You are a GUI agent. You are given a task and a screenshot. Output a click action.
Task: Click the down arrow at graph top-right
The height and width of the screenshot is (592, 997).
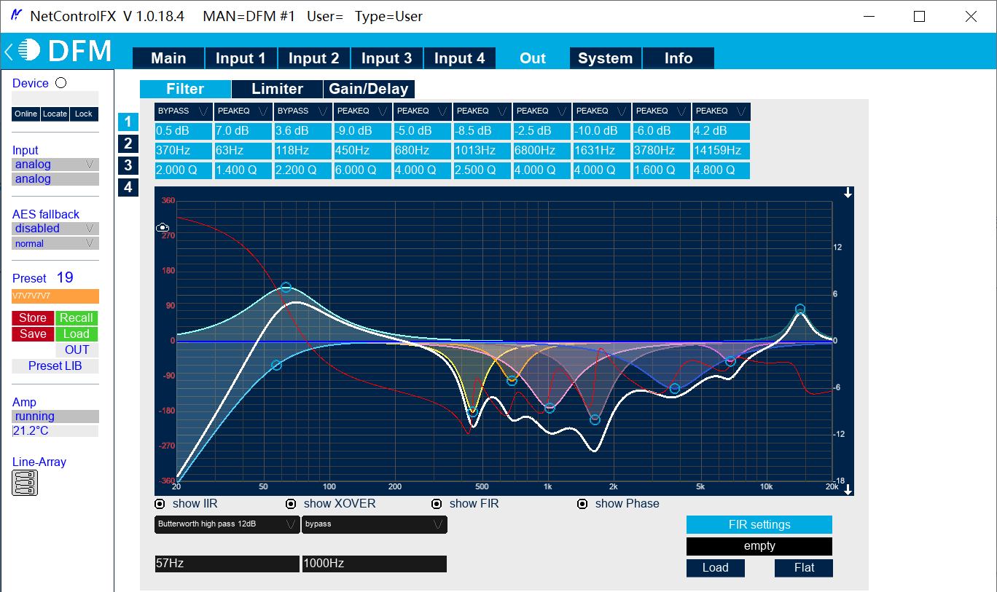point(848,193)
